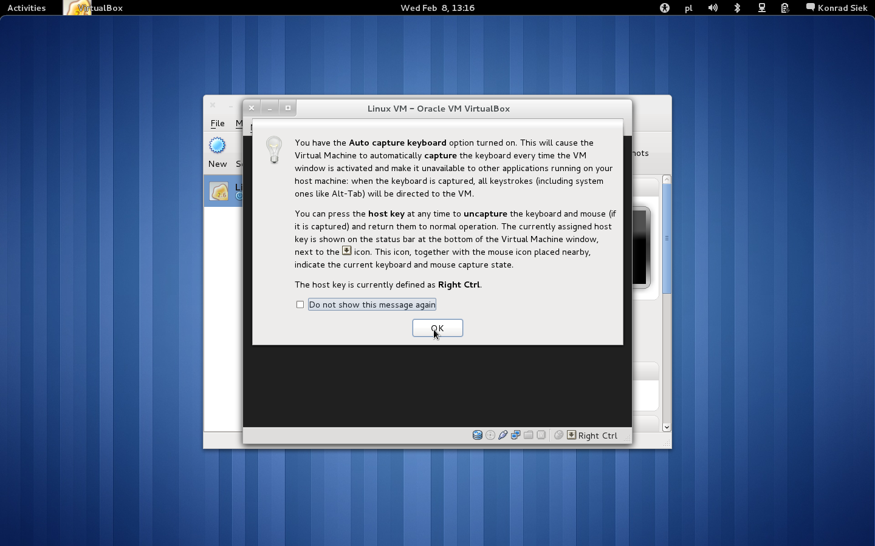Open the Konrad Siek user menu
This screenshot has height=546, width=875.
click(837, 8)
